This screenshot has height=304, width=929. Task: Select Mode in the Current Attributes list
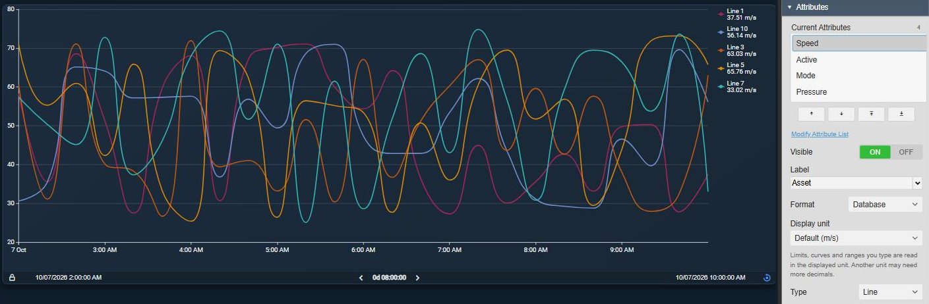(859, 76)
